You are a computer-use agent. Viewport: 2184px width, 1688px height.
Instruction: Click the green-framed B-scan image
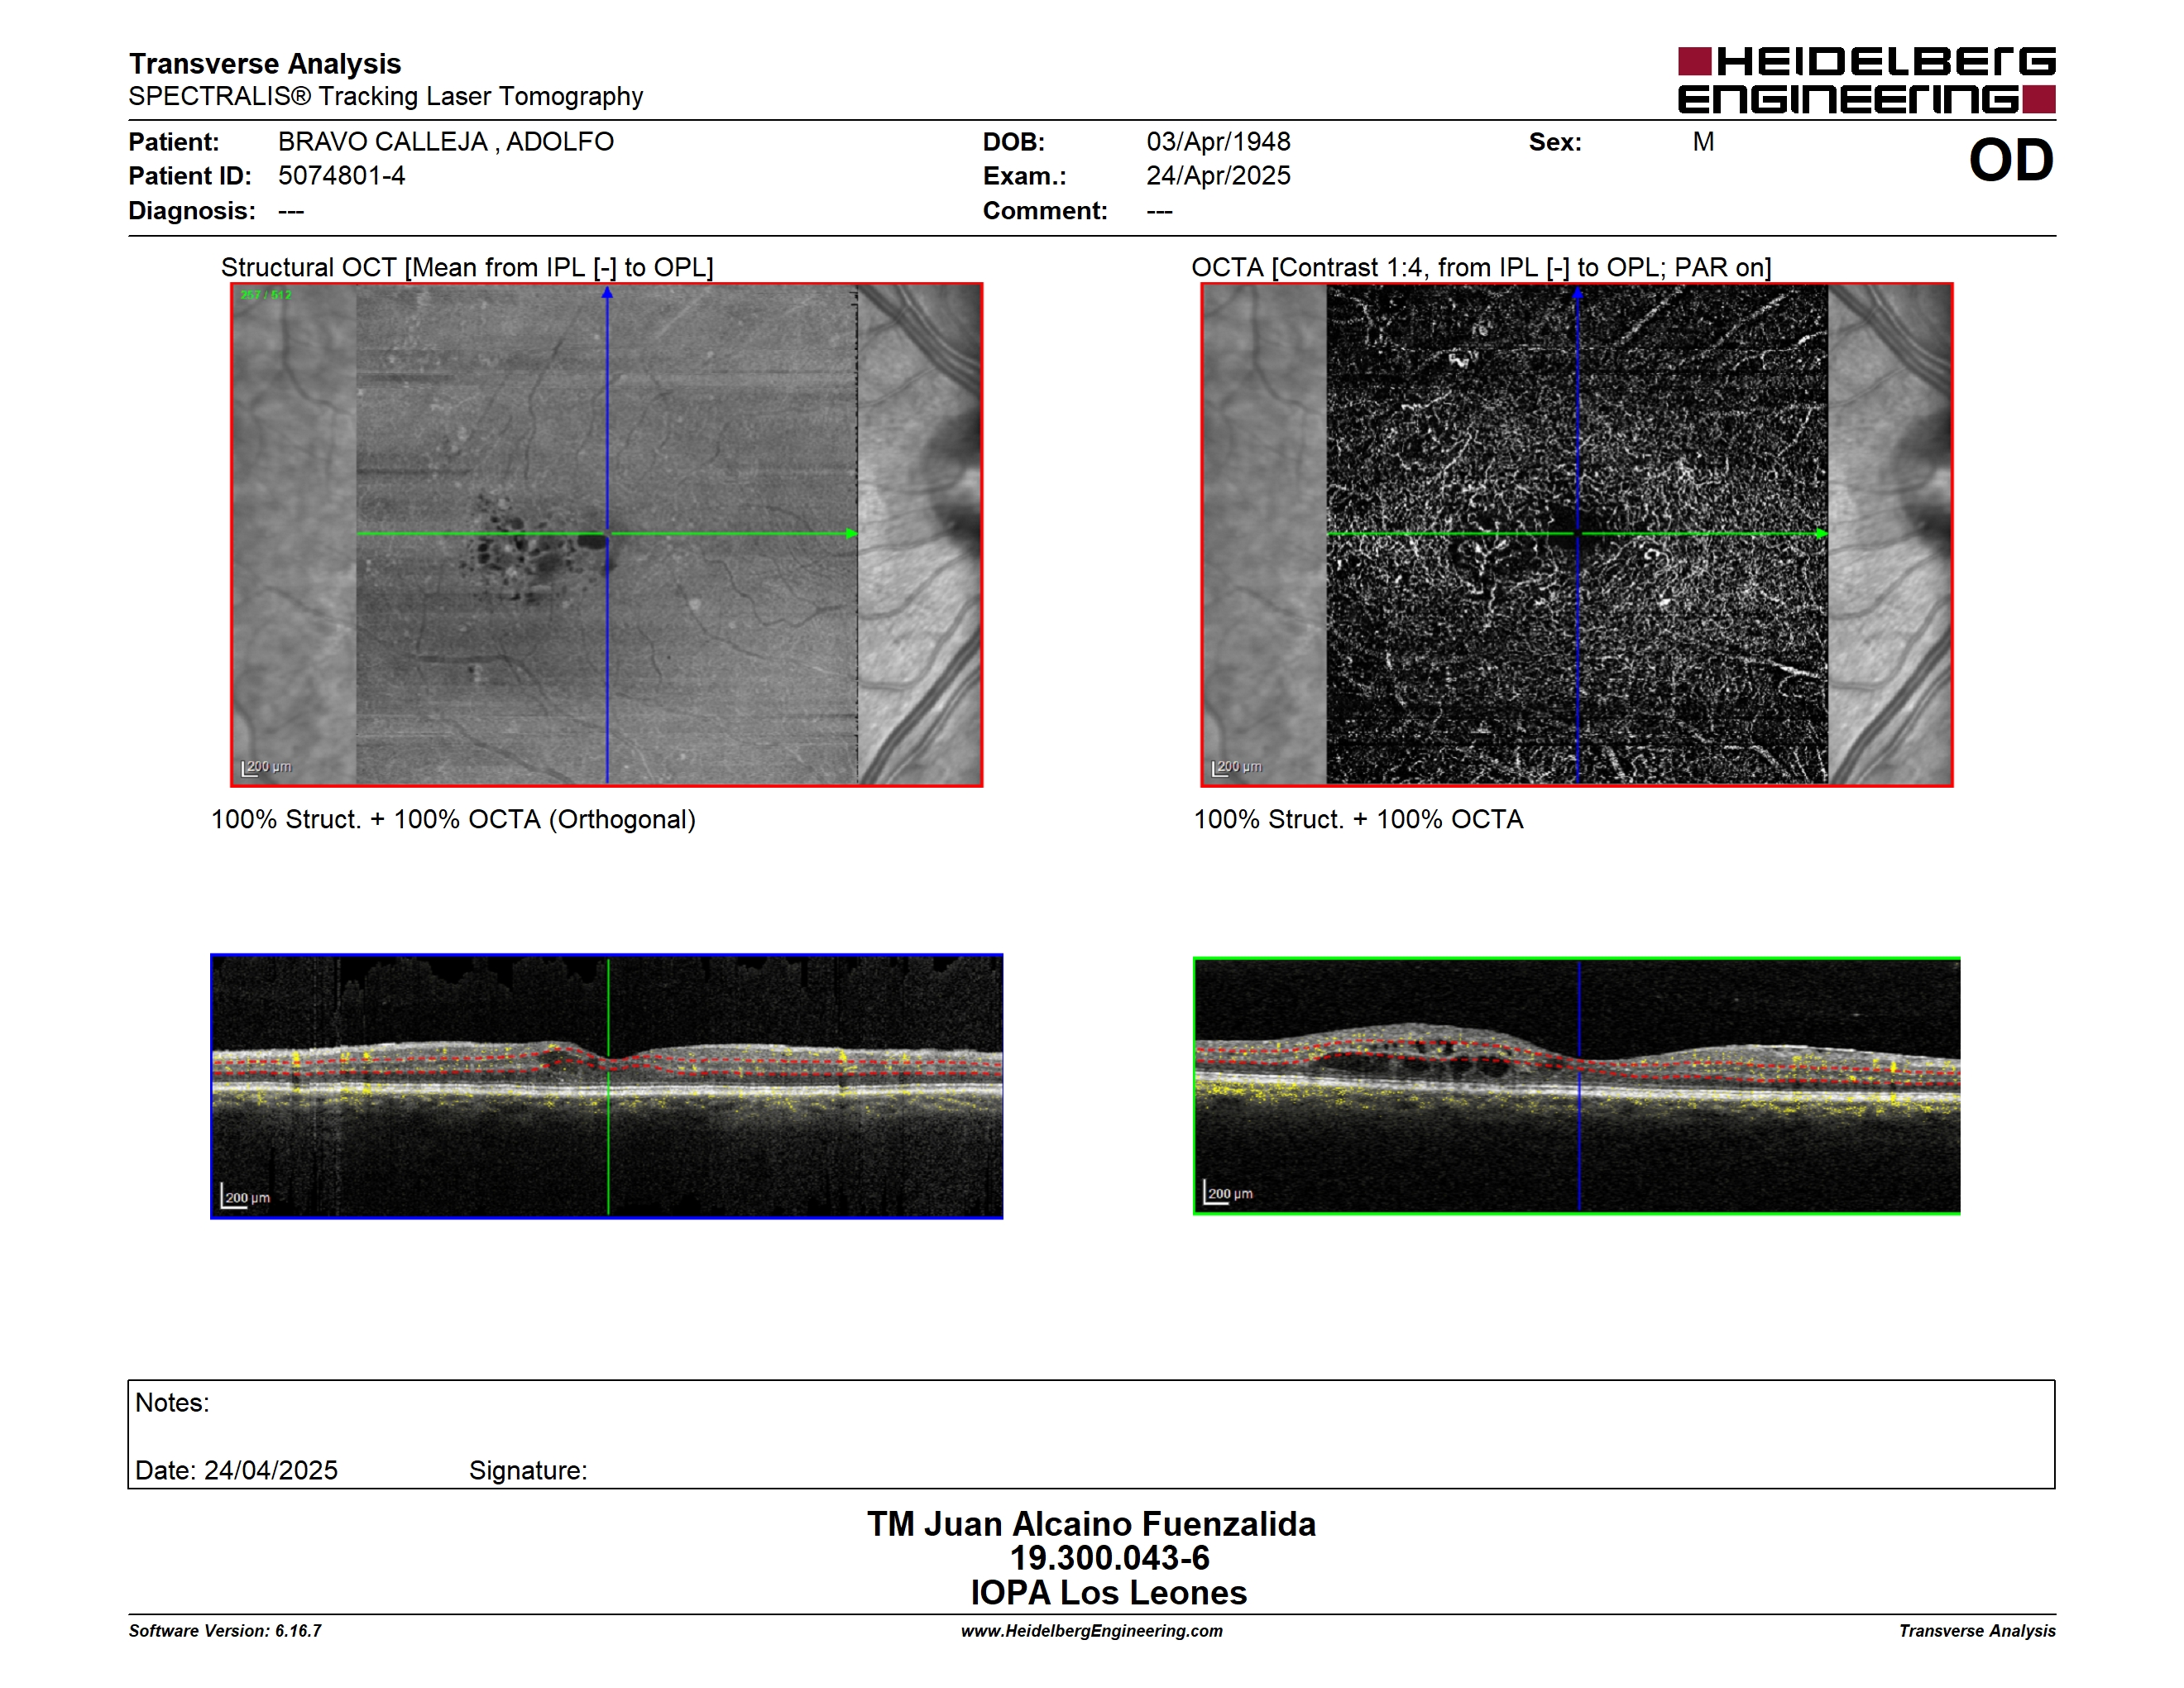(x=1577, y=1086)
